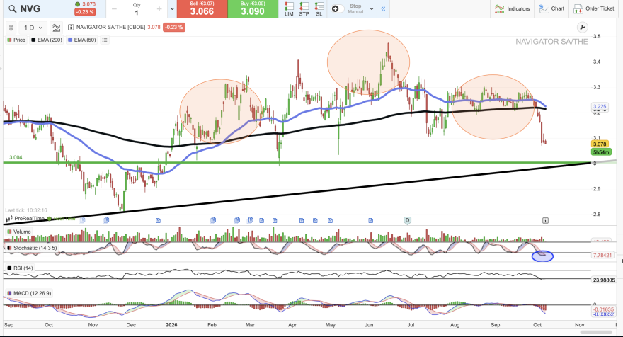
Task: Open the Indicators menu
Action: tap(512, 8)
